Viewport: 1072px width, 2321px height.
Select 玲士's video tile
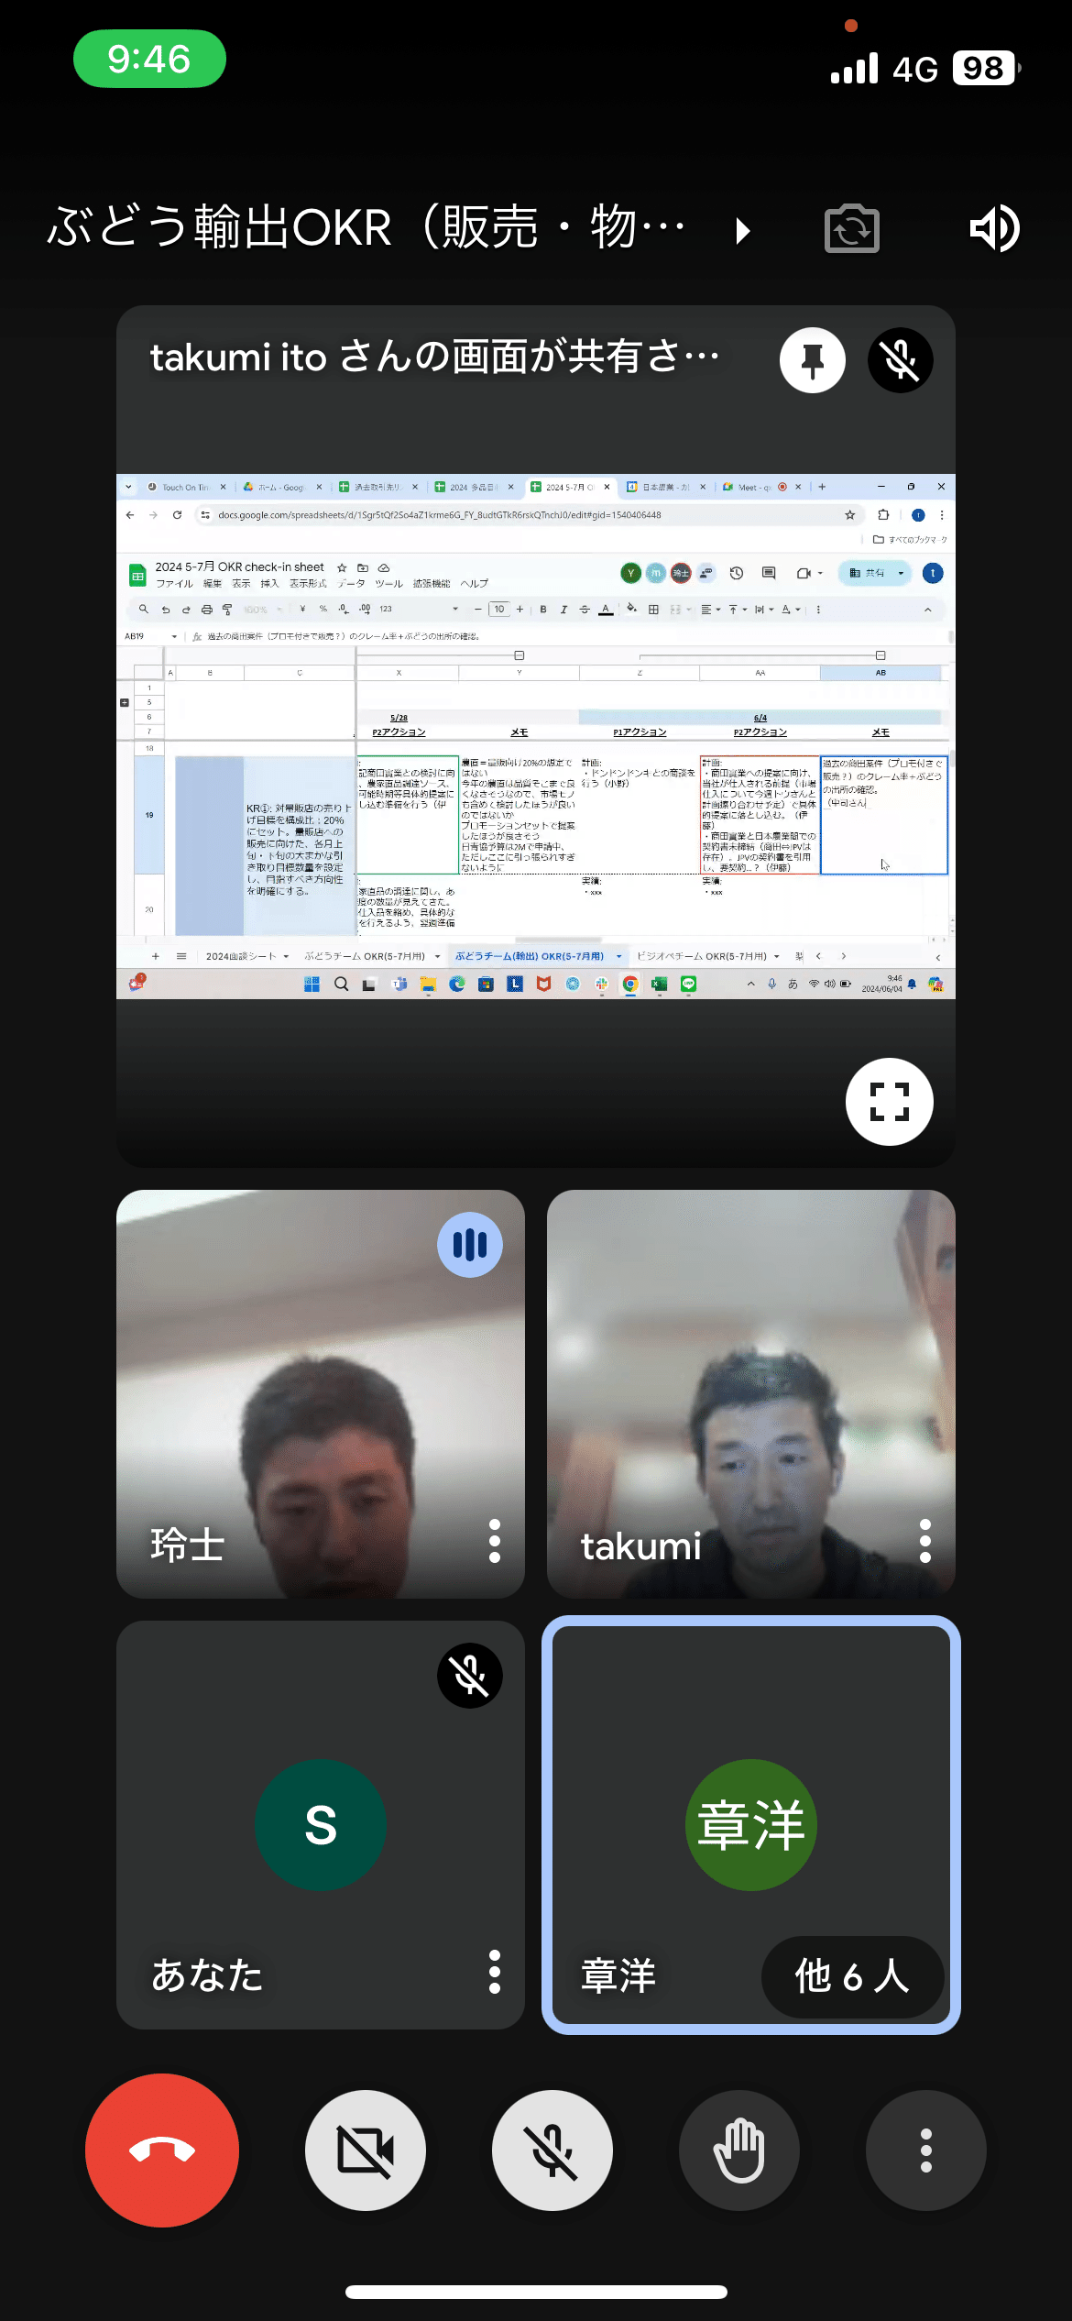(x=321, y=1394)
